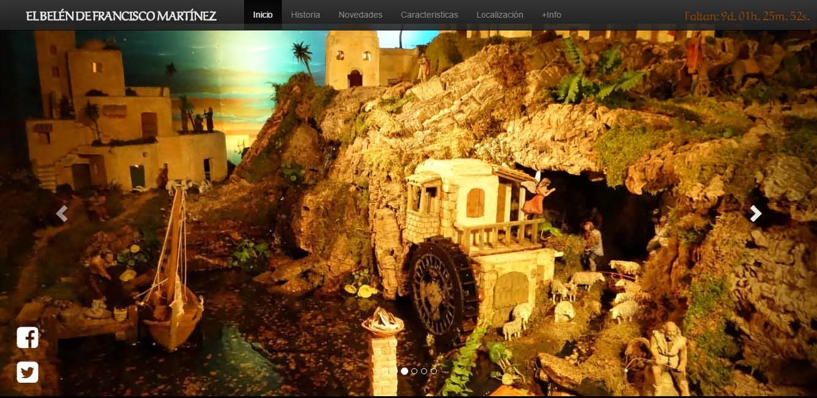Open the Twitter profile icon
The width and height of the screenshot is (817, 398).
coord(27,372)
